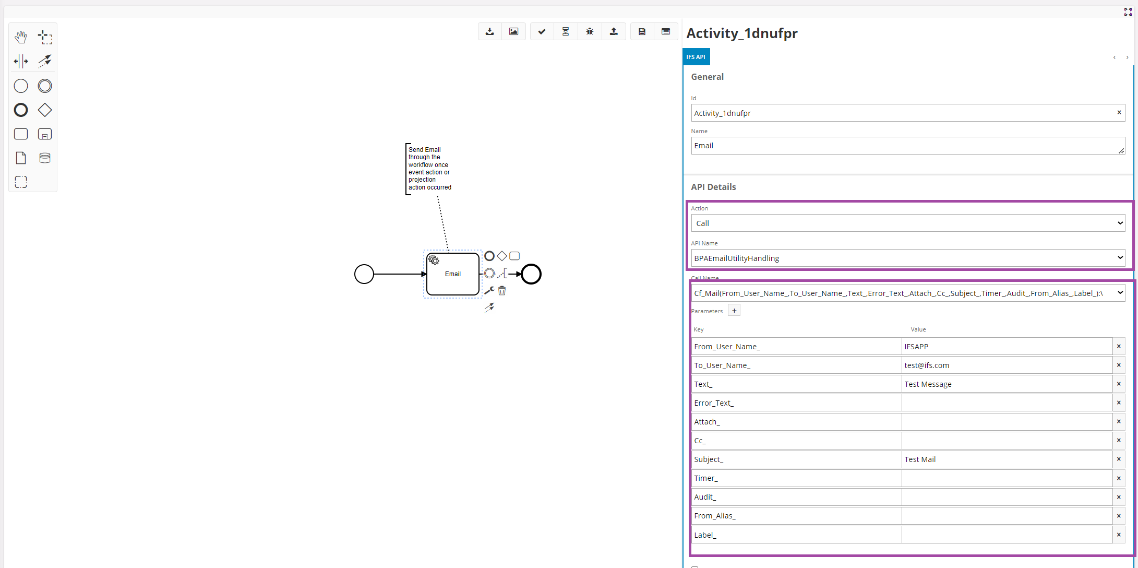Toggle fullscreen mode at top right
The height and width of the screenshot is (568, 1138).
pyautogui.click(x=1128, y=12)
